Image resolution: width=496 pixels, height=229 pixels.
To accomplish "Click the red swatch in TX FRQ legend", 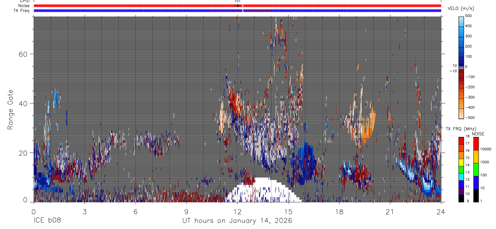I will coord(461,141).
